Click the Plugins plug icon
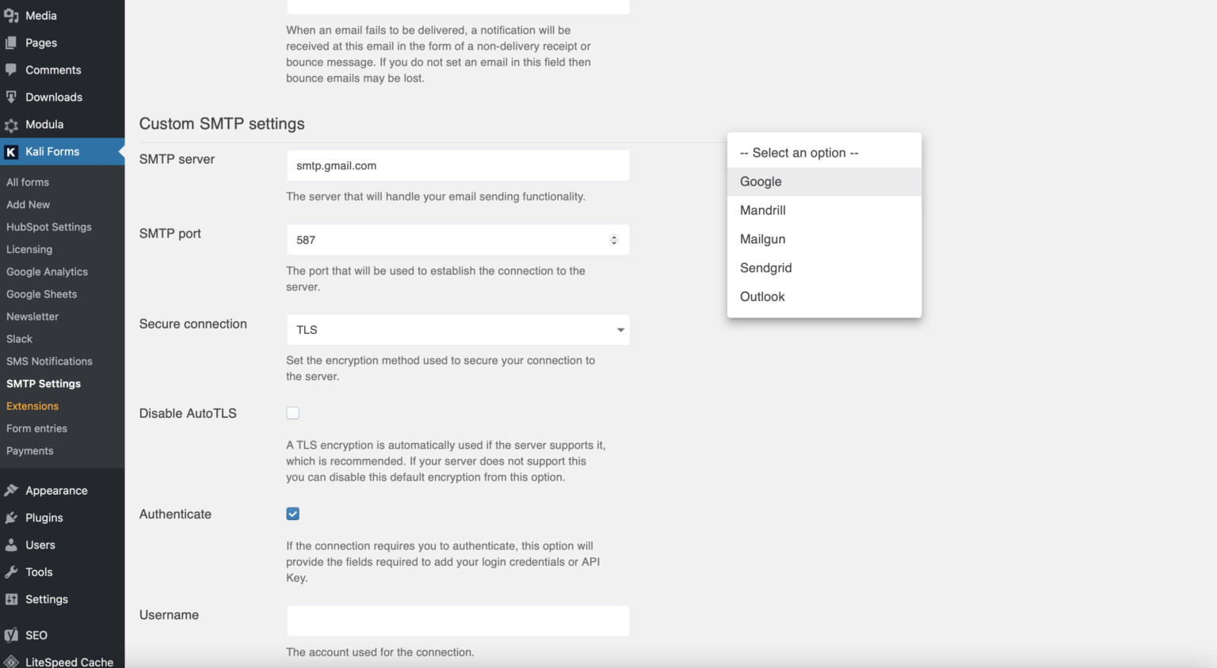The image size is (1217, 668). [11, 518]
